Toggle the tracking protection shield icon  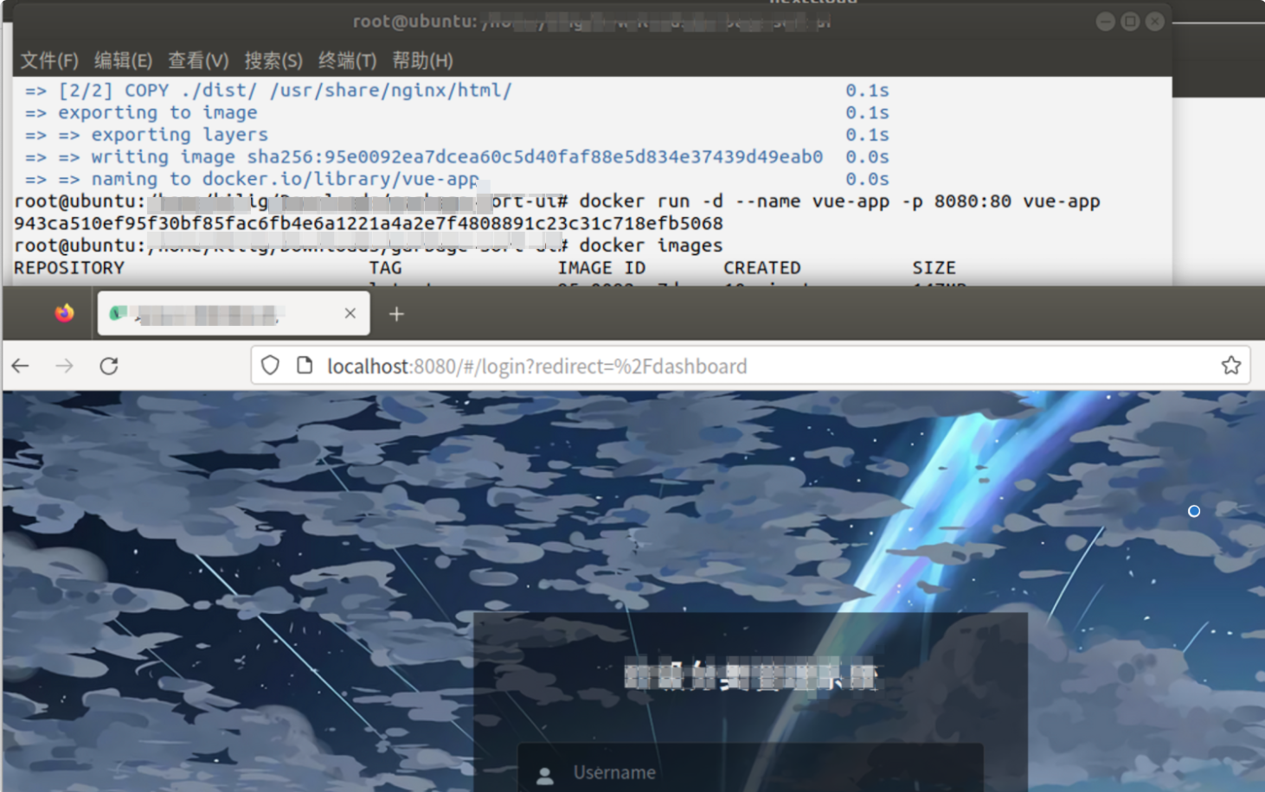tap(270, 366)
